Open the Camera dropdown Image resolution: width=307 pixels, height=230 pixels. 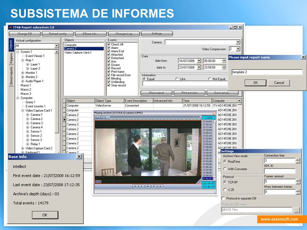coord(238,42)
